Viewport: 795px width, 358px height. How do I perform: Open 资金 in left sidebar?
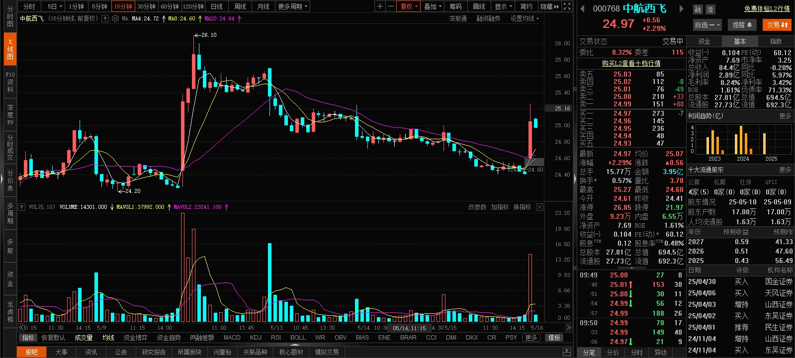(x=10, y=278)
